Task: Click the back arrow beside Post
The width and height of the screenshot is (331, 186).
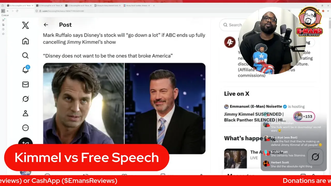Action: (46, 25)
